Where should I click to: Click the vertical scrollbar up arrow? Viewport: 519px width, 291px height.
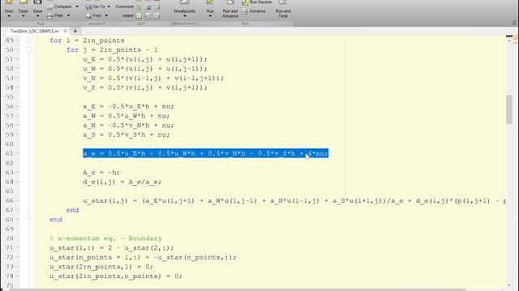(509, 40)
